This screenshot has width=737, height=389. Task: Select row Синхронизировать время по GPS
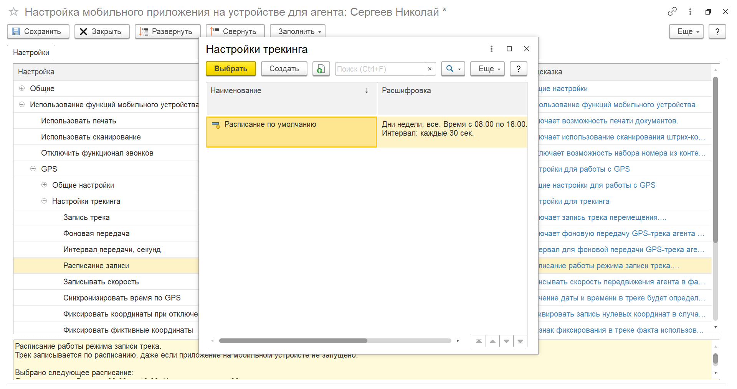[x=106, y=298]
